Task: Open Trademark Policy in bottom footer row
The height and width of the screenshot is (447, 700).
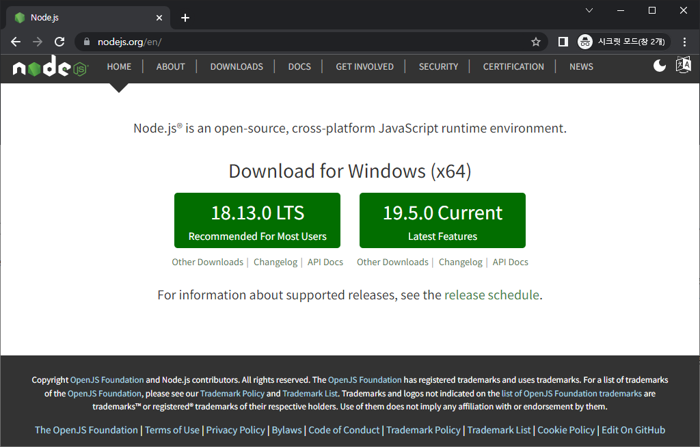Action: coord(423,430)
